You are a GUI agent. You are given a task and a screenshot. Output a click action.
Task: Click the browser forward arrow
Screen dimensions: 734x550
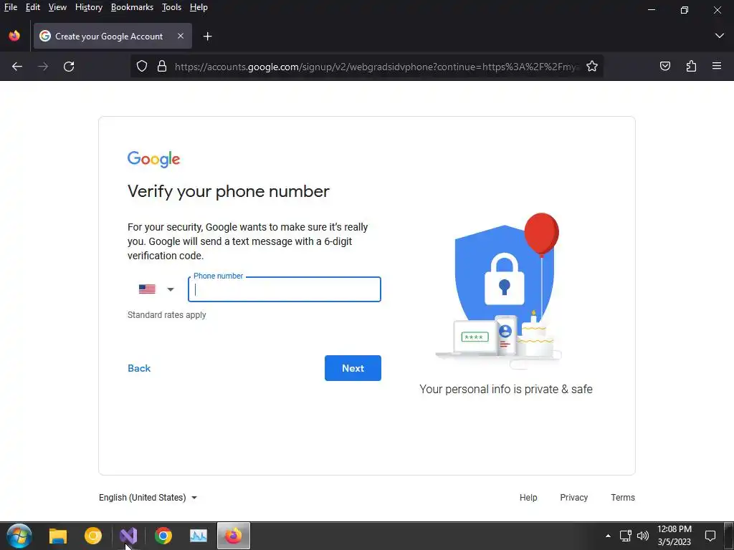(x=43, y=67)
